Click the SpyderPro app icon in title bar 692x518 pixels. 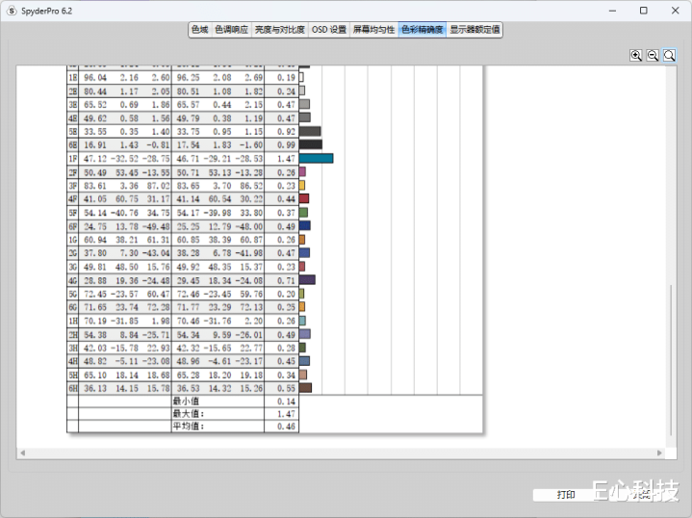click(x=12, y=11)
